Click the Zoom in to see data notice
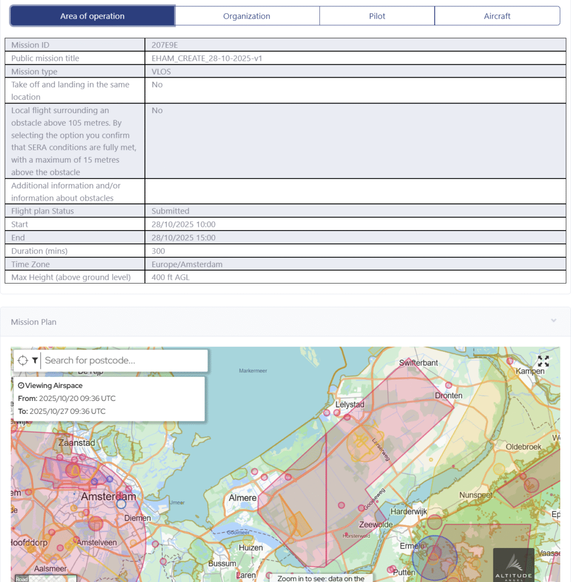 tap(321, 578)
